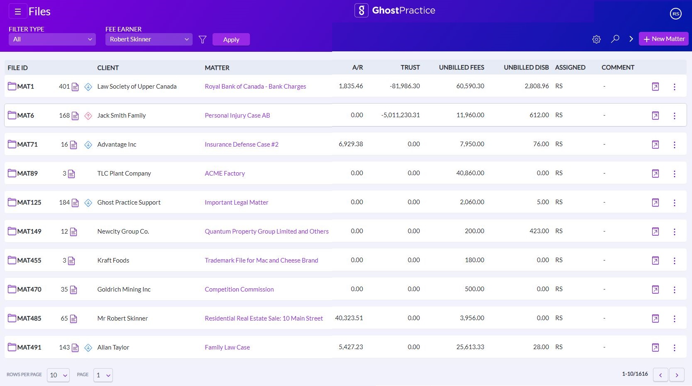Open Competition Commission matter link
Image resolution: width=692 pixels, height=386 pixels.
pos(239,289)
